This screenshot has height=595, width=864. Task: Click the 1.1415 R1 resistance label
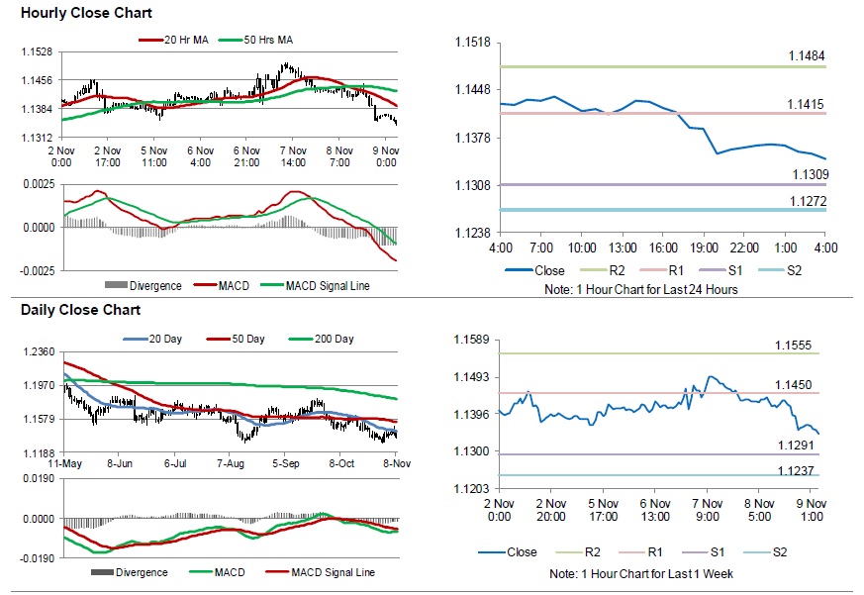805,104
